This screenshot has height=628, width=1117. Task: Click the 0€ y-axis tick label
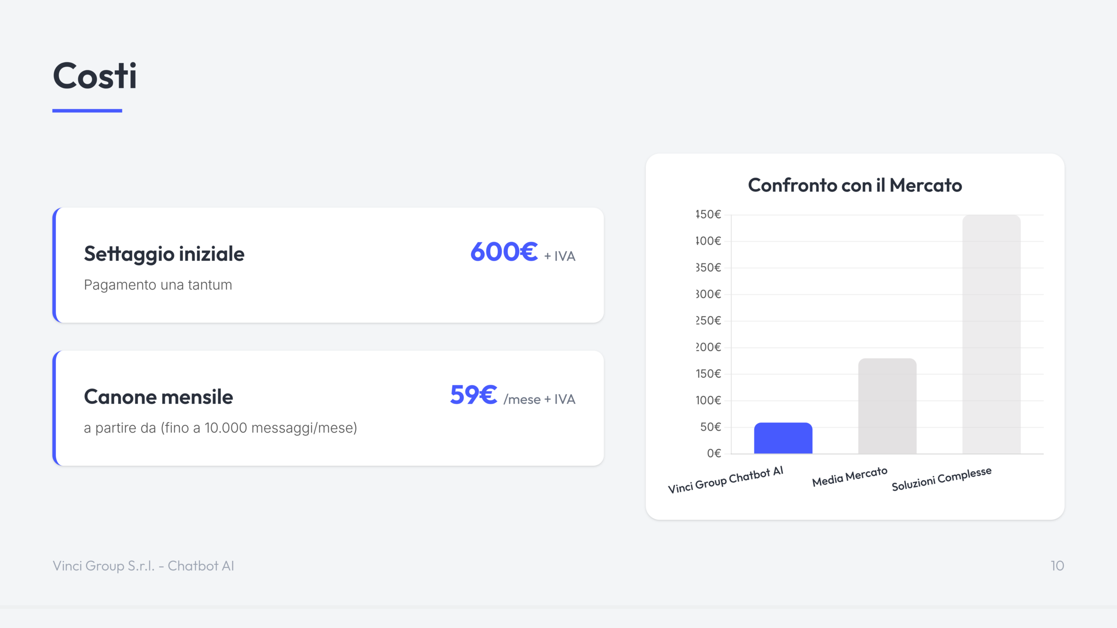pyautogui.click(x=714, y=454)
